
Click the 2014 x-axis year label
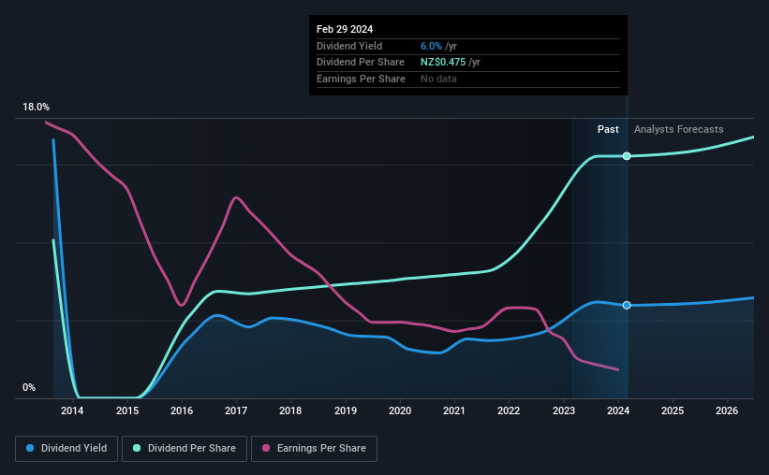point(72,410)
